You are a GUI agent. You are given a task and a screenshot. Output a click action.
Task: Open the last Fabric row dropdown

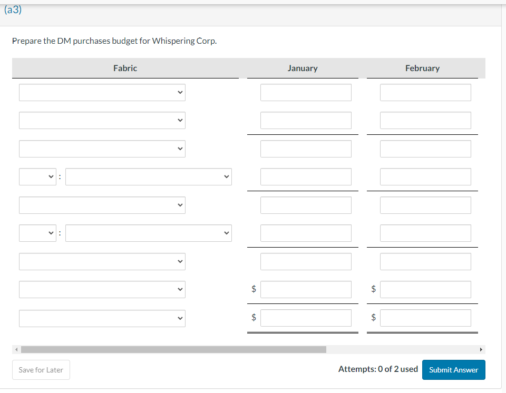pyautogui.click(x=102, y=318)
